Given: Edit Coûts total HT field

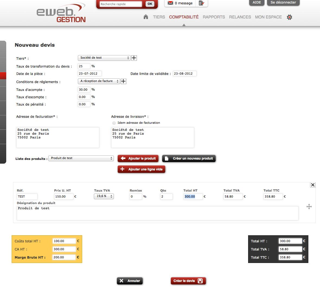Looking at the screenshot, I should coord(64,241).
